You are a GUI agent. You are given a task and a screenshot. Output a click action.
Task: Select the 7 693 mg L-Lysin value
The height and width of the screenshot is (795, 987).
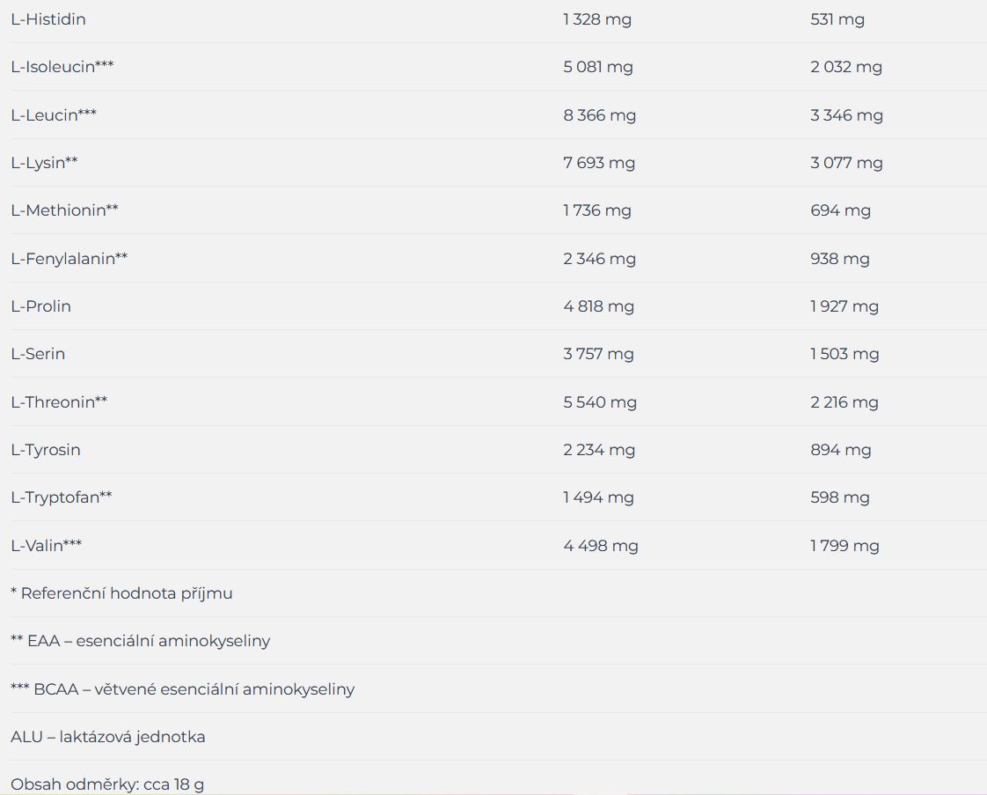598,163
